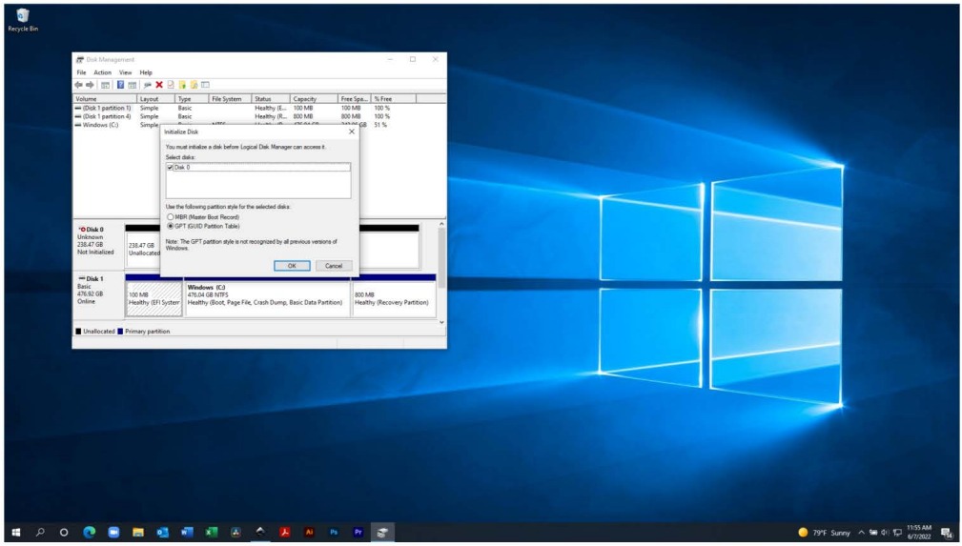Viewport: 962px width, 546px height.
Task: Open the View menu
Action: pyautogui.click(x=125, y=72)
